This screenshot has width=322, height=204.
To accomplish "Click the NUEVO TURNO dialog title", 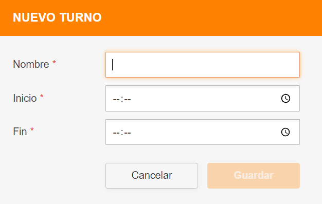I will (x=57, y=17).
